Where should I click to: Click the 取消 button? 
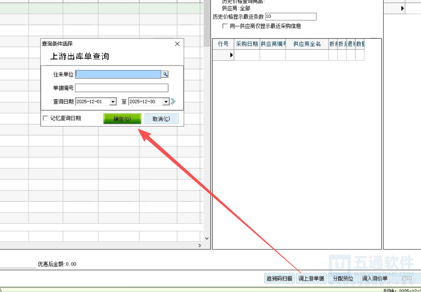pyautogui.click(x=161, y=119)
